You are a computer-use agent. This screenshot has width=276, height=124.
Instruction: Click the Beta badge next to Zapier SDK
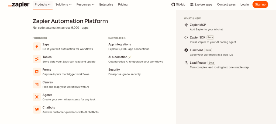tap(210, 37)
